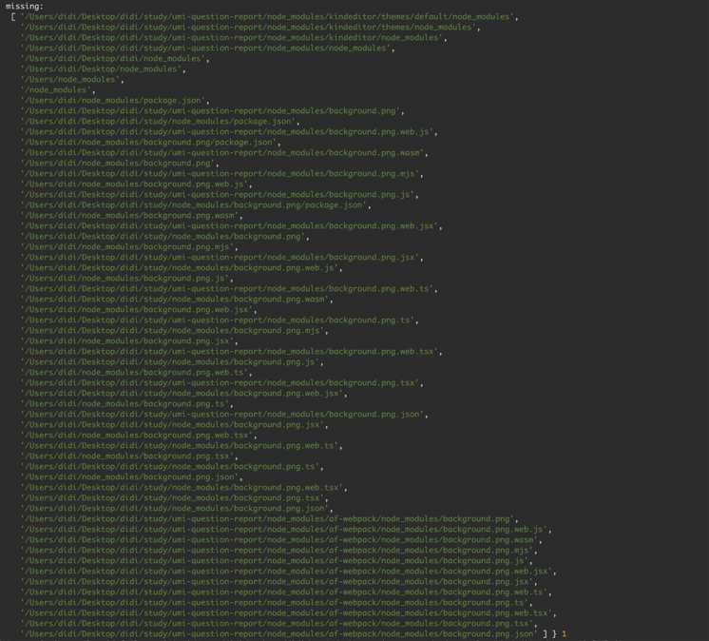
Task: Select the study/node_modules/background.png/package.json line
Action: tap(196, 204)
